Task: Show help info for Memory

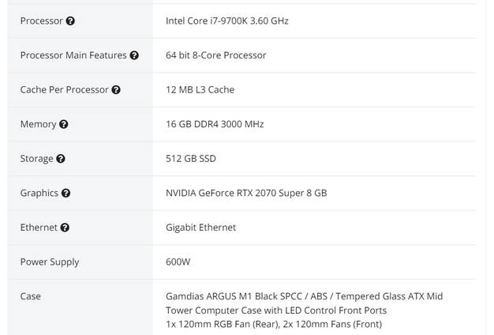Action: (64, 125)
